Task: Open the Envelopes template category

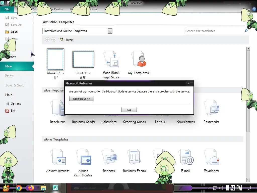Action: 211,161
